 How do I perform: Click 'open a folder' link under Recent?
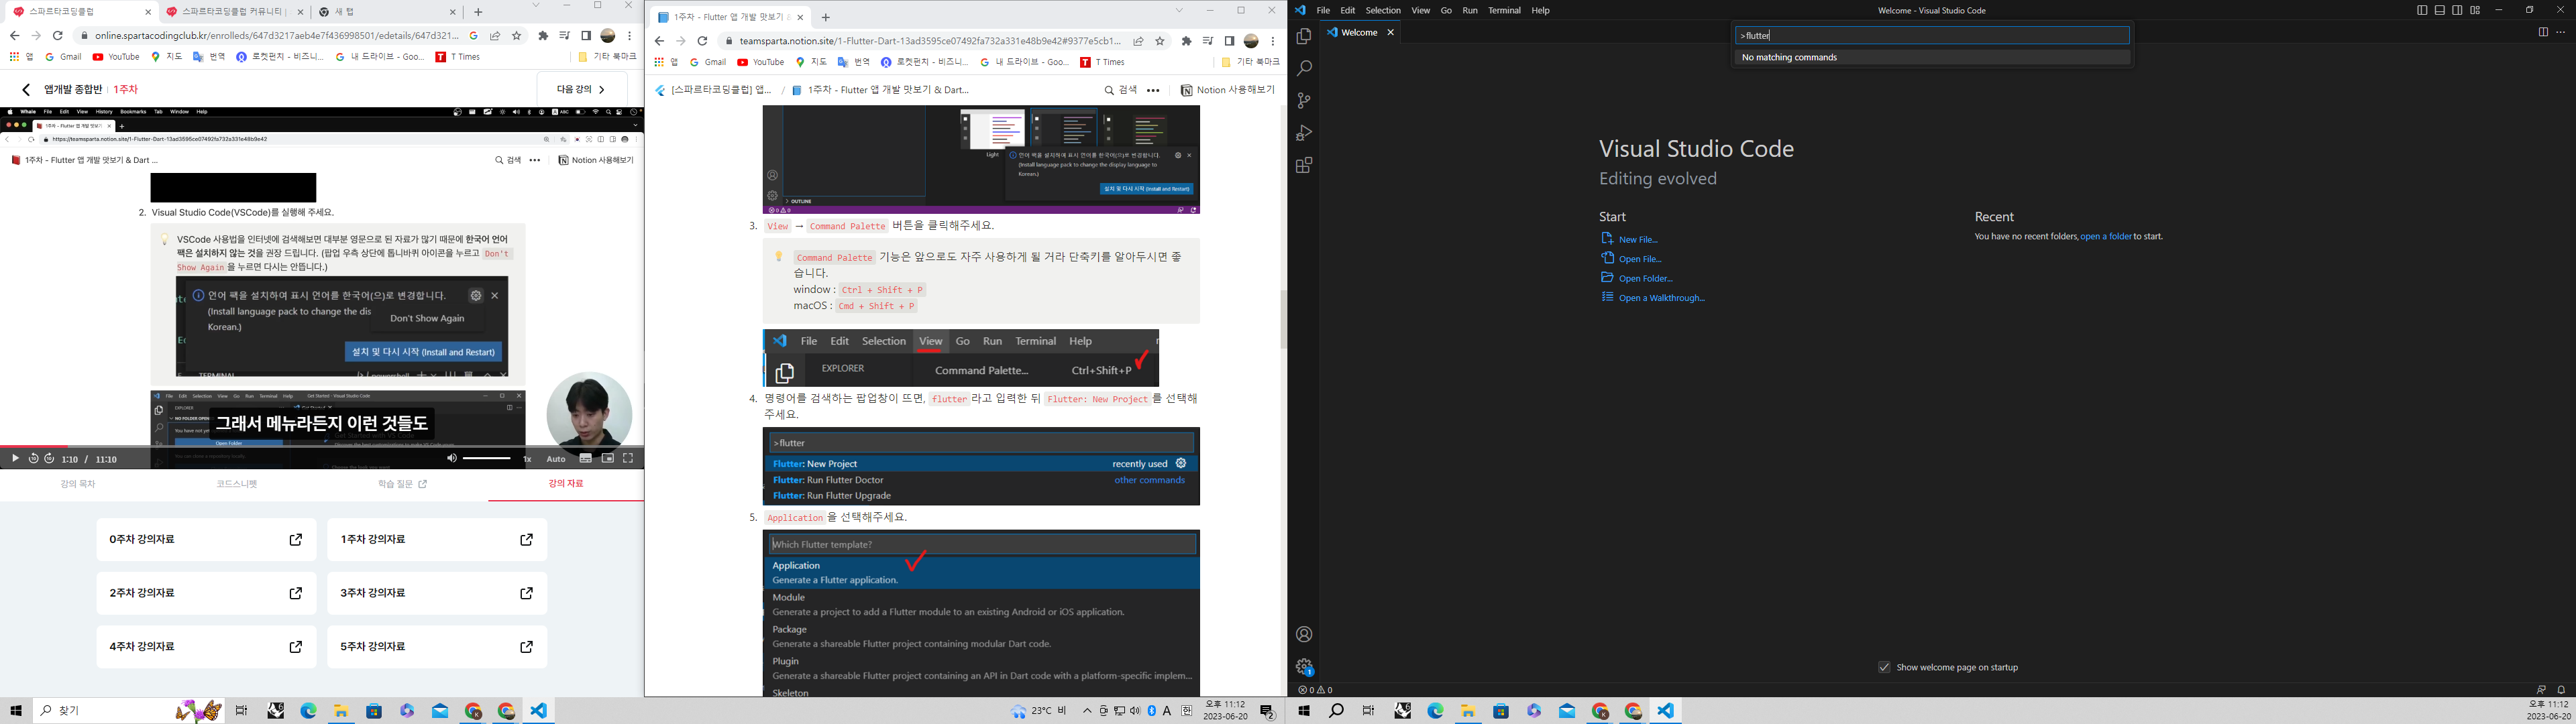pyautogui.click(x=2105, y=237)
